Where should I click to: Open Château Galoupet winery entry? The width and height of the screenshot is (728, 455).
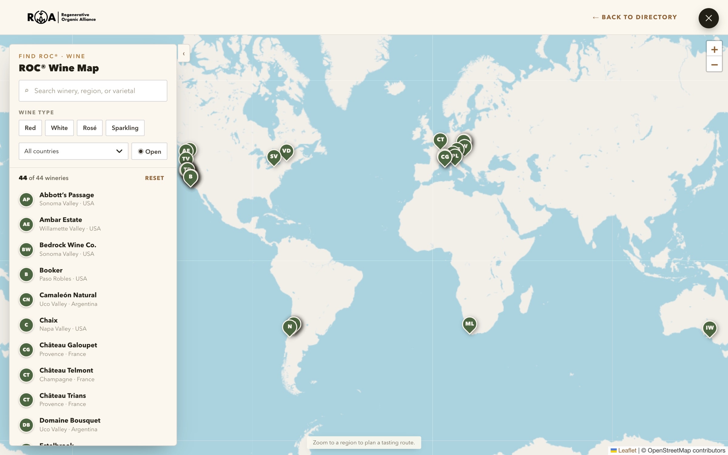click(x=93, y=349)
